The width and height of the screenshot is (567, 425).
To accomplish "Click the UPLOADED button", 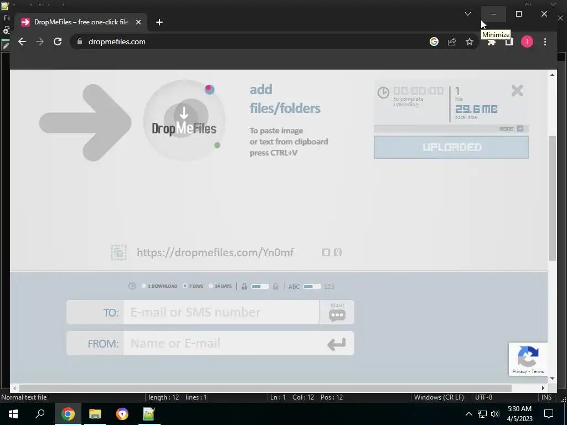I will 451,147.
